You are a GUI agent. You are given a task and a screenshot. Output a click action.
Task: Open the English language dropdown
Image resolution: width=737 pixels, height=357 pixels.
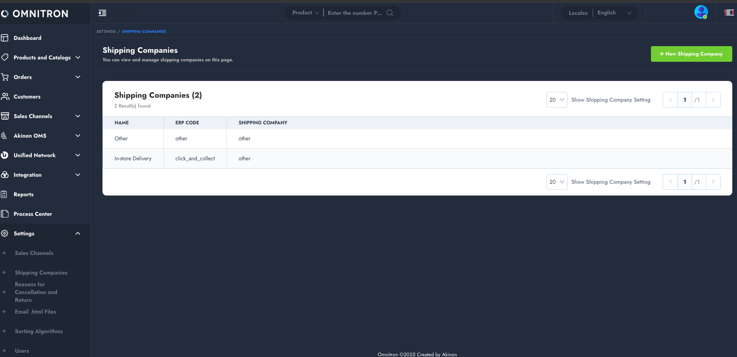click(614, 13)
